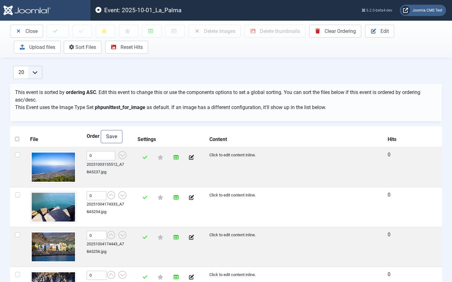Move 8A5237.jpg down with arrow icon
Viewport: 452px width, 282px height.
122,155
